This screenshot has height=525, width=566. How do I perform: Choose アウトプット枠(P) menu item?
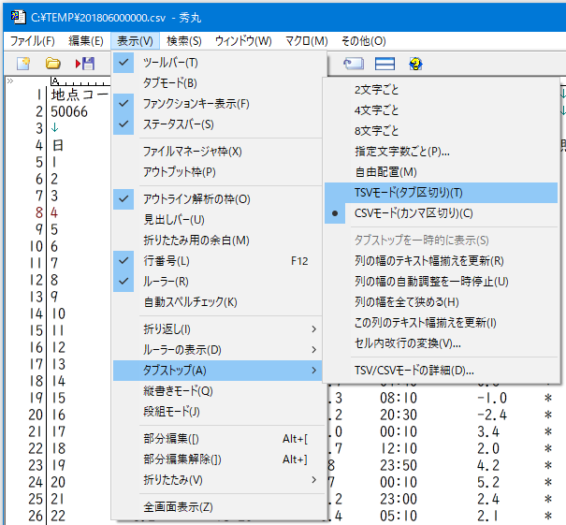click(x=217, y=172)
